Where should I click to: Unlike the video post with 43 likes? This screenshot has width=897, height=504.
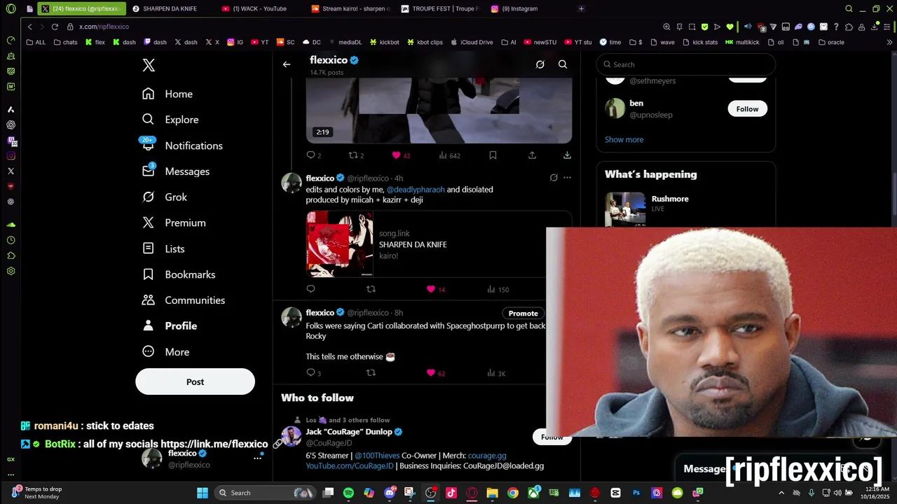coord(401,155)
